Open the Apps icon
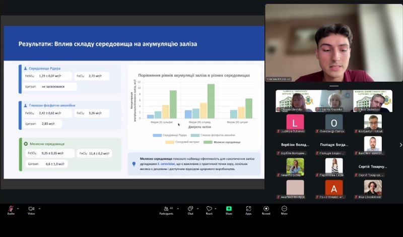403x237 pixels. (x=248, y=209)
